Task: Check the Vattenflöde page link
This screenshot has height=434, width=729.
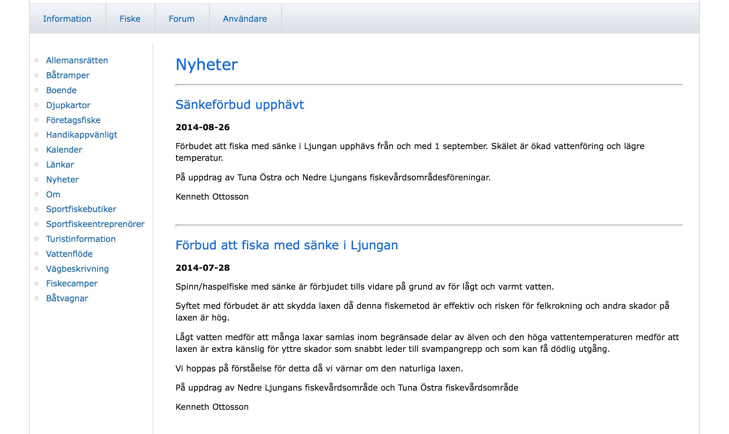Action: coord(69,254)
